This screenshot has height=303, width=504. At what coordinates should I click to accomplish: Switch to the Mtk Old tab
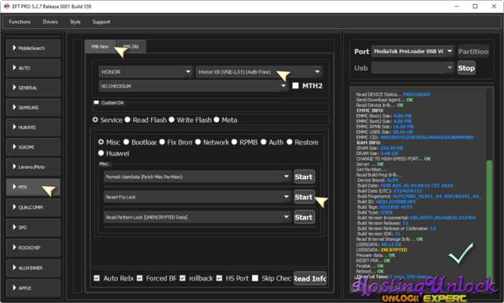coord(132,46)
